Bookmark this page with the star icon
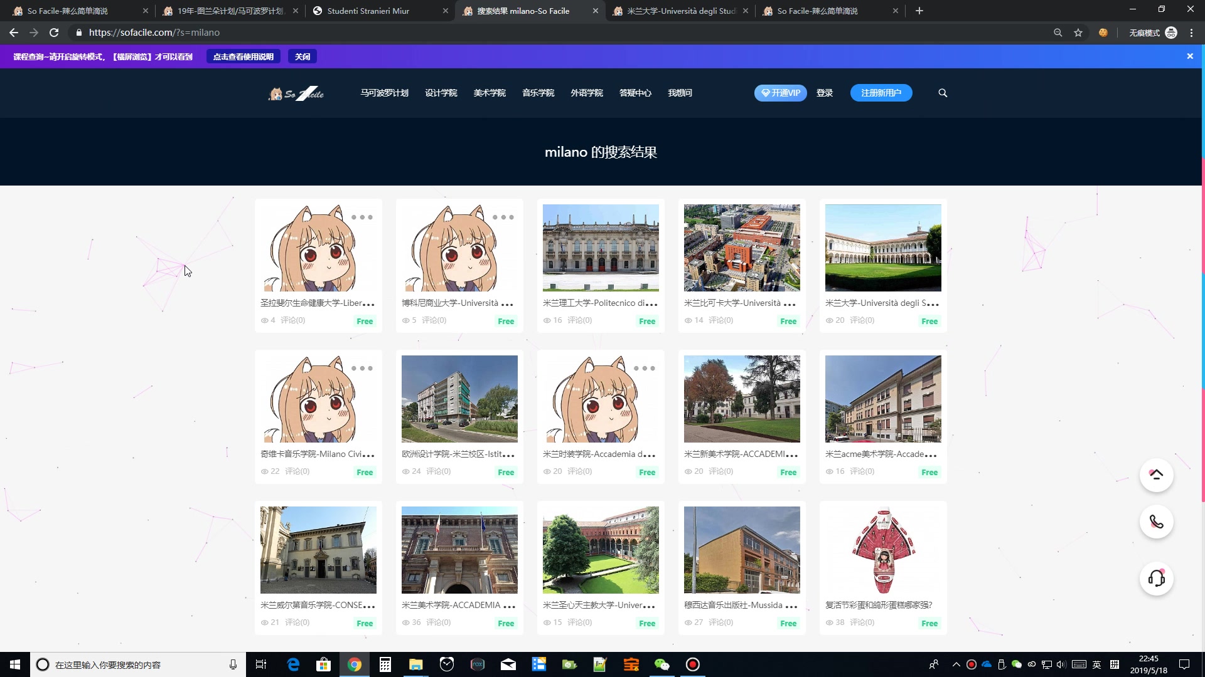 click(x=1078, y=33)
